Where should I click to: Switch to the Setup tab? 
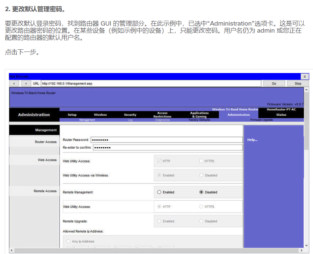pyautogui.click(x=72, y=115)
